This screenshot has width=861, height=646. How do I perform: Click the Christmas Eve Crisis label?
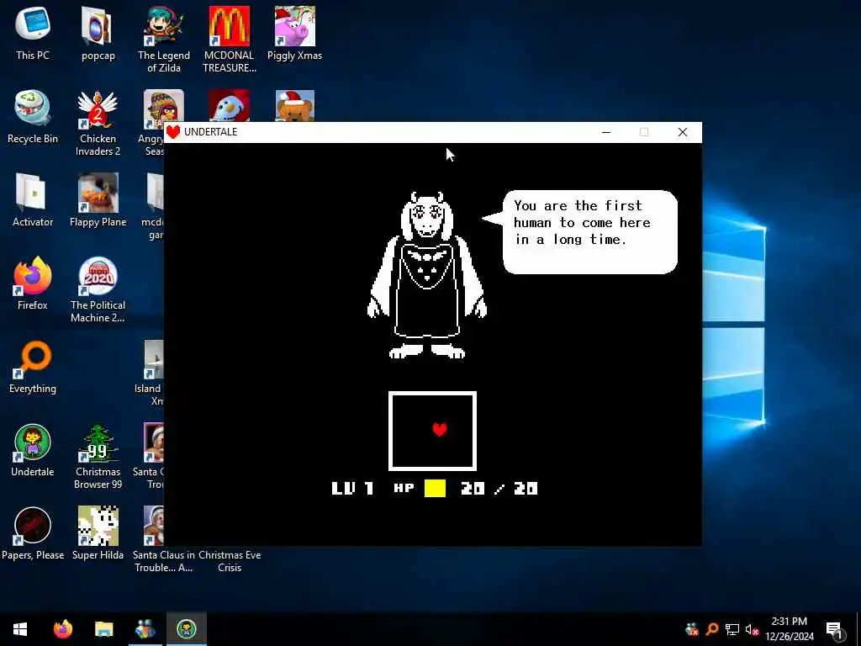[230, 561]
